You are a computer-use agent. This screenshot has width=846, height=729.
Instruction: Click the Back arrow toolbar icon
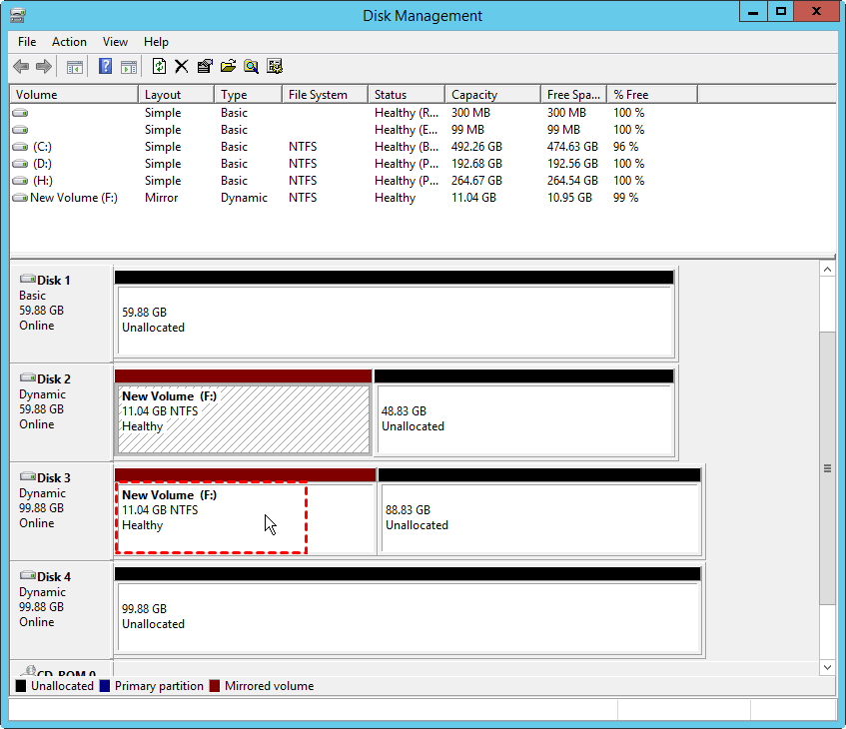pyautogui.click(x=21, y=66)
